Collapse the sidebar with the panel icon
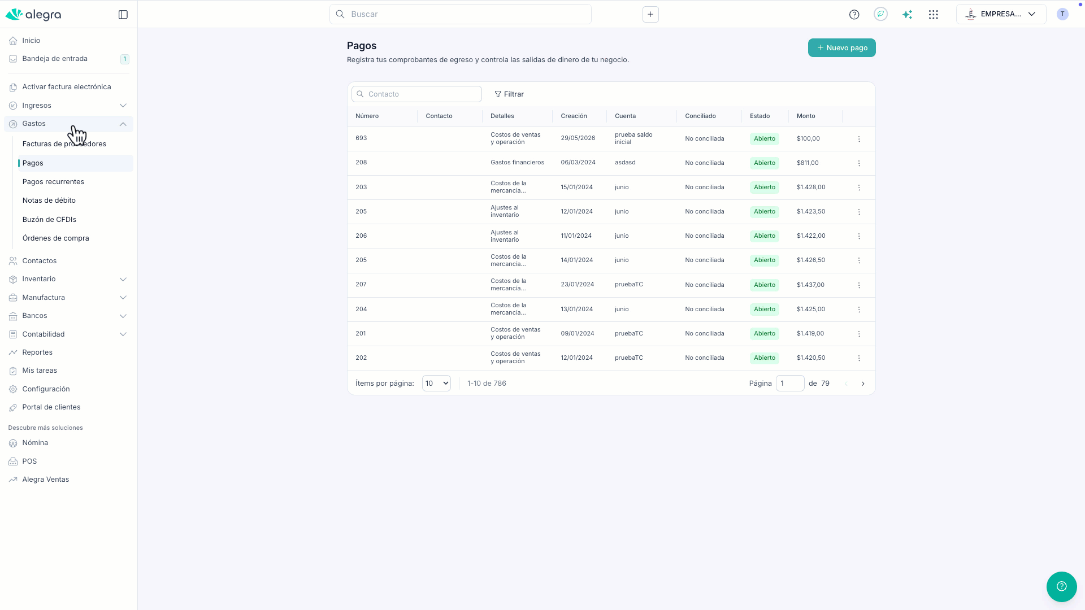Viewport: 1085px width, 610px height. [123, 15]
